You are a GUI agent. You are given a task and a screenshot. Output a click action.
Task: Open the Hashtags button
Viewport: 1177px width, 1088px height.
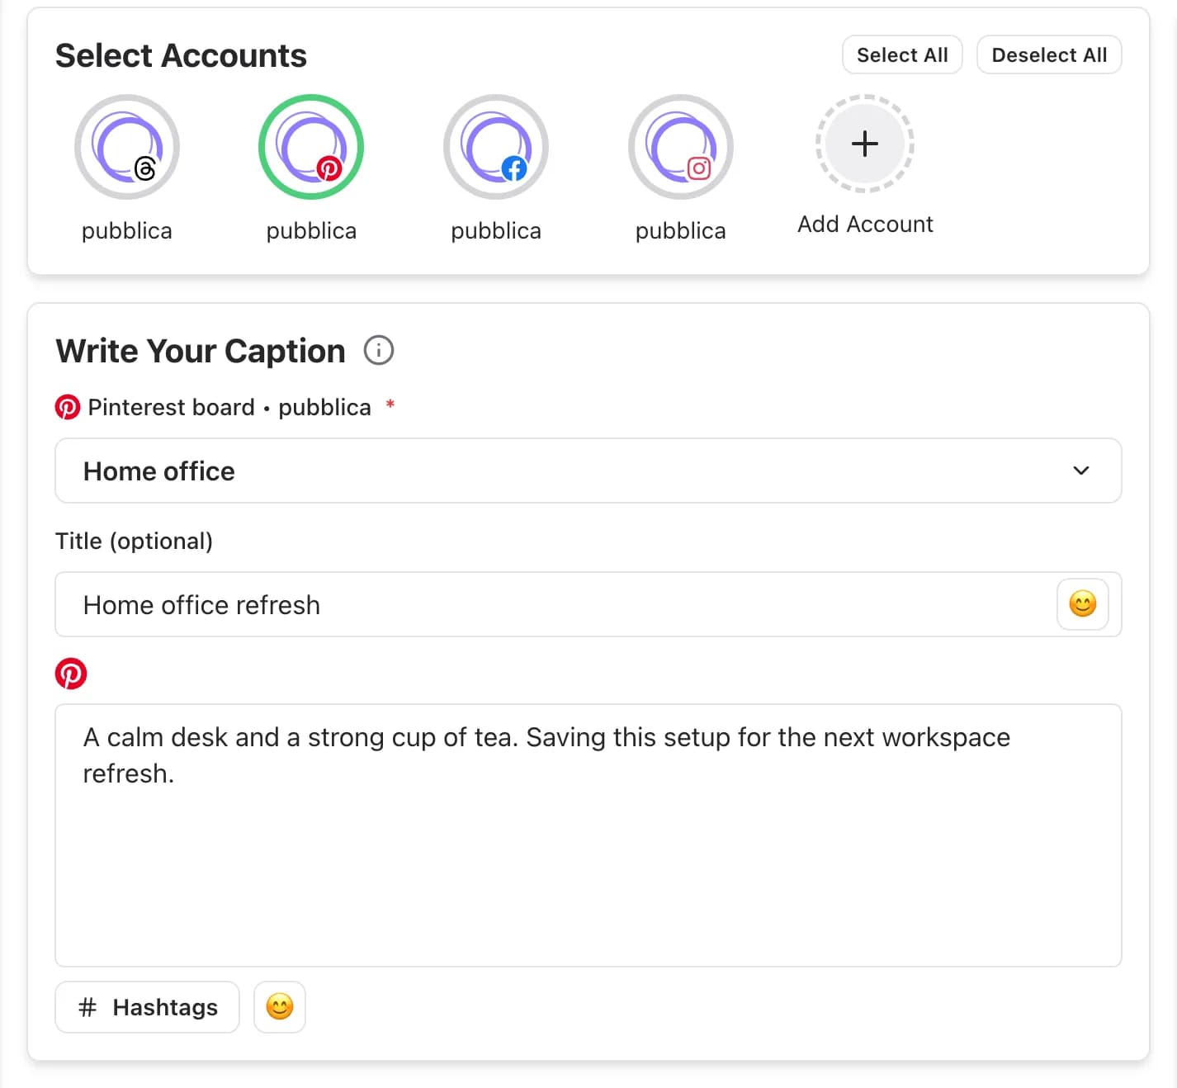[x=148, y=1007]
